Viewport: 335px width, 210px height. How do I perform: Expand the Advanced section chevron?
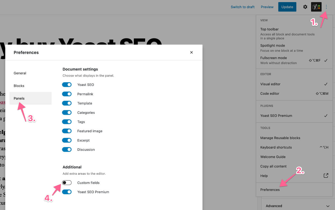click(x=328, y=206)
